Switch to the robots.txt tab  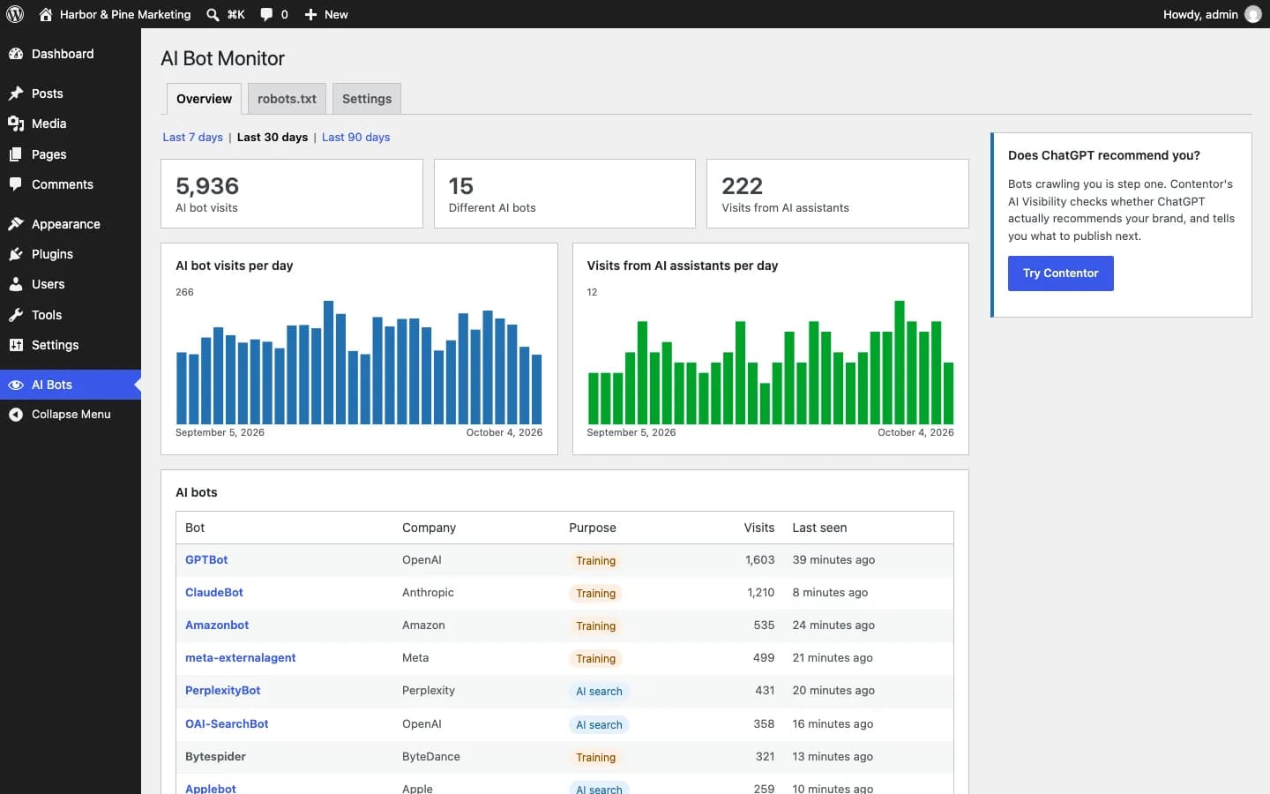[x=287, y=99]
